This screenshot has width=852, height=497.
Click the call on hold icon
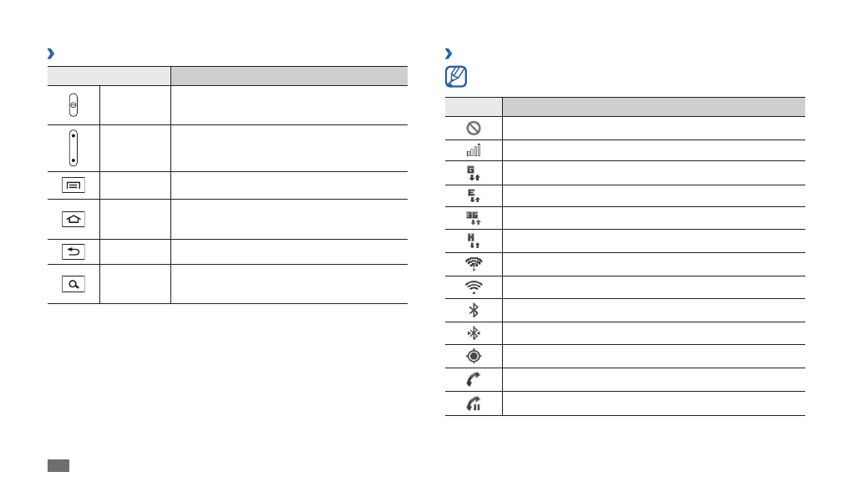pos(474,403)
